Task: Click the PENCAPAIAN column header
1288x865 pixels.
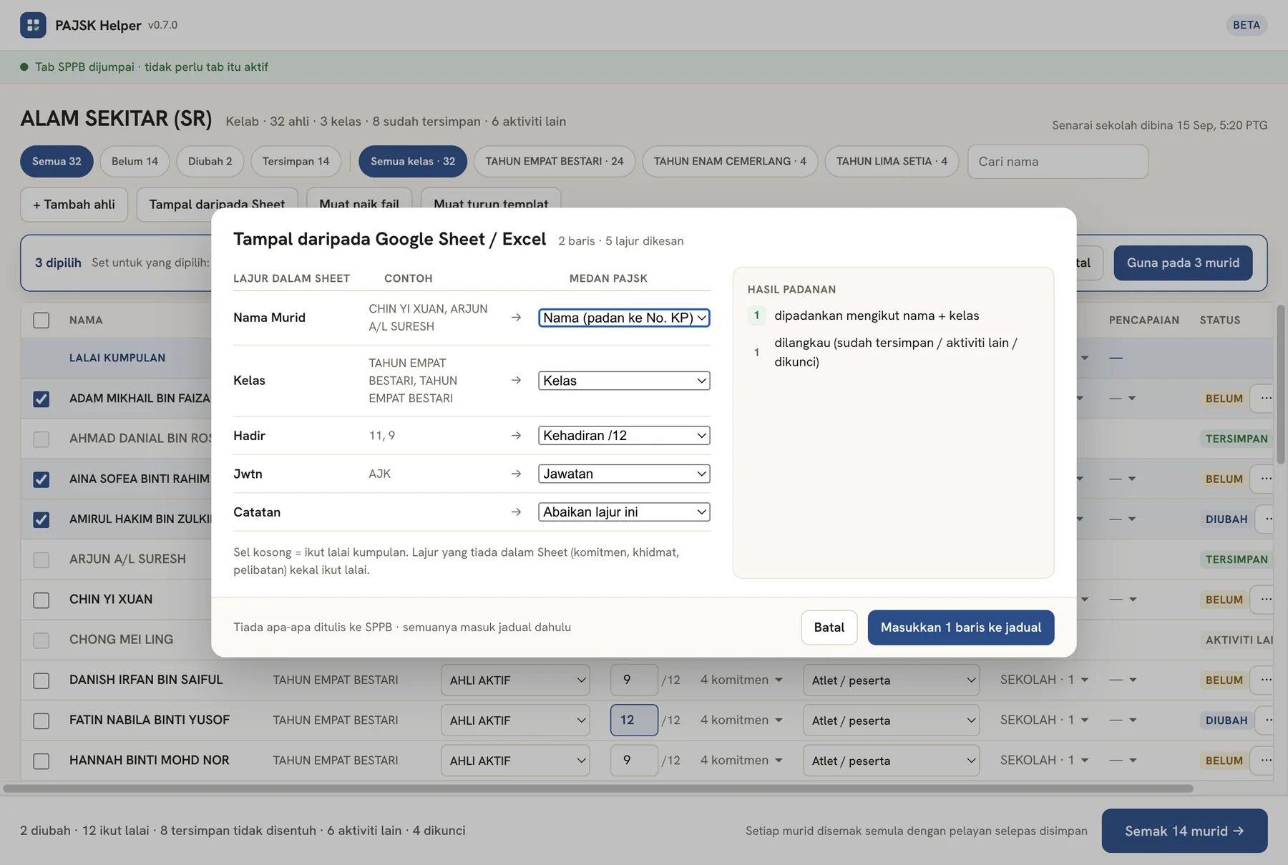Action: point(1144,320)
